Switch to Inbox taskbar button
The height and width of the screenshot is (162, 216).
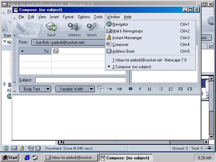[71, 158]
